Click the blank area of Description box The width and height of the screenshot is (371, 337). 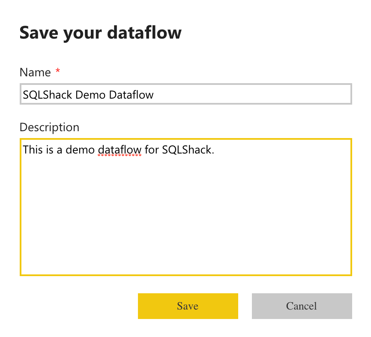click(x=185, y=223)
